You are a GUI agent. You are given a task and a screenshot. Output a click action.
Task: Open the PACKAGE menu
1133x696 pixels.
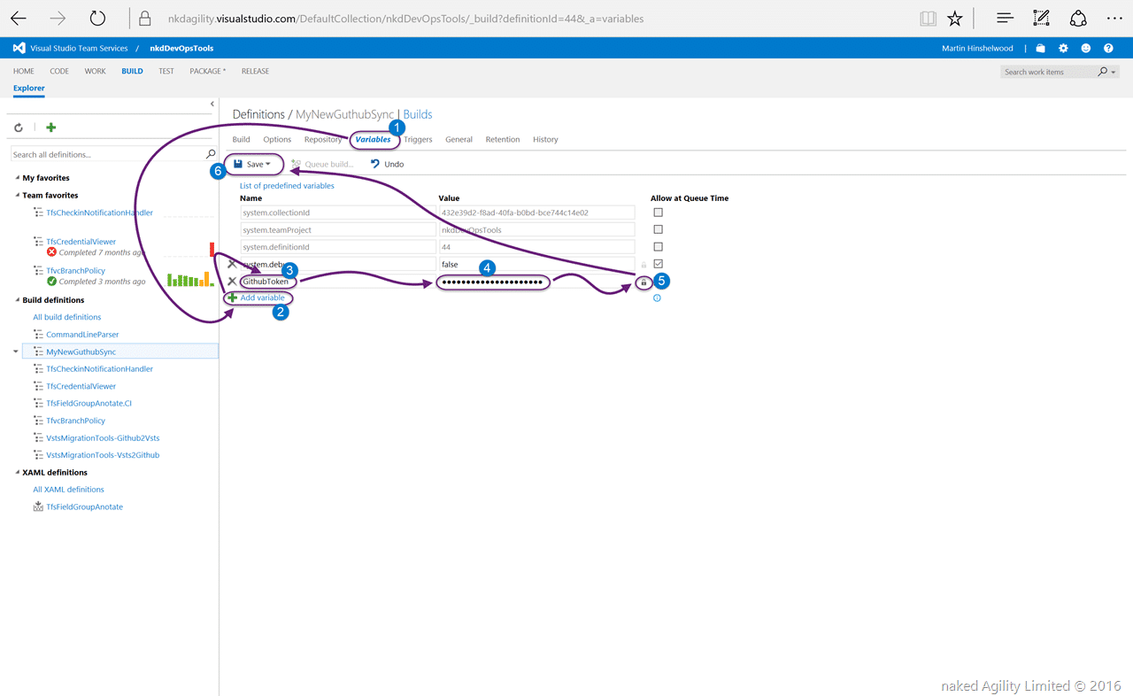[207, 71]
